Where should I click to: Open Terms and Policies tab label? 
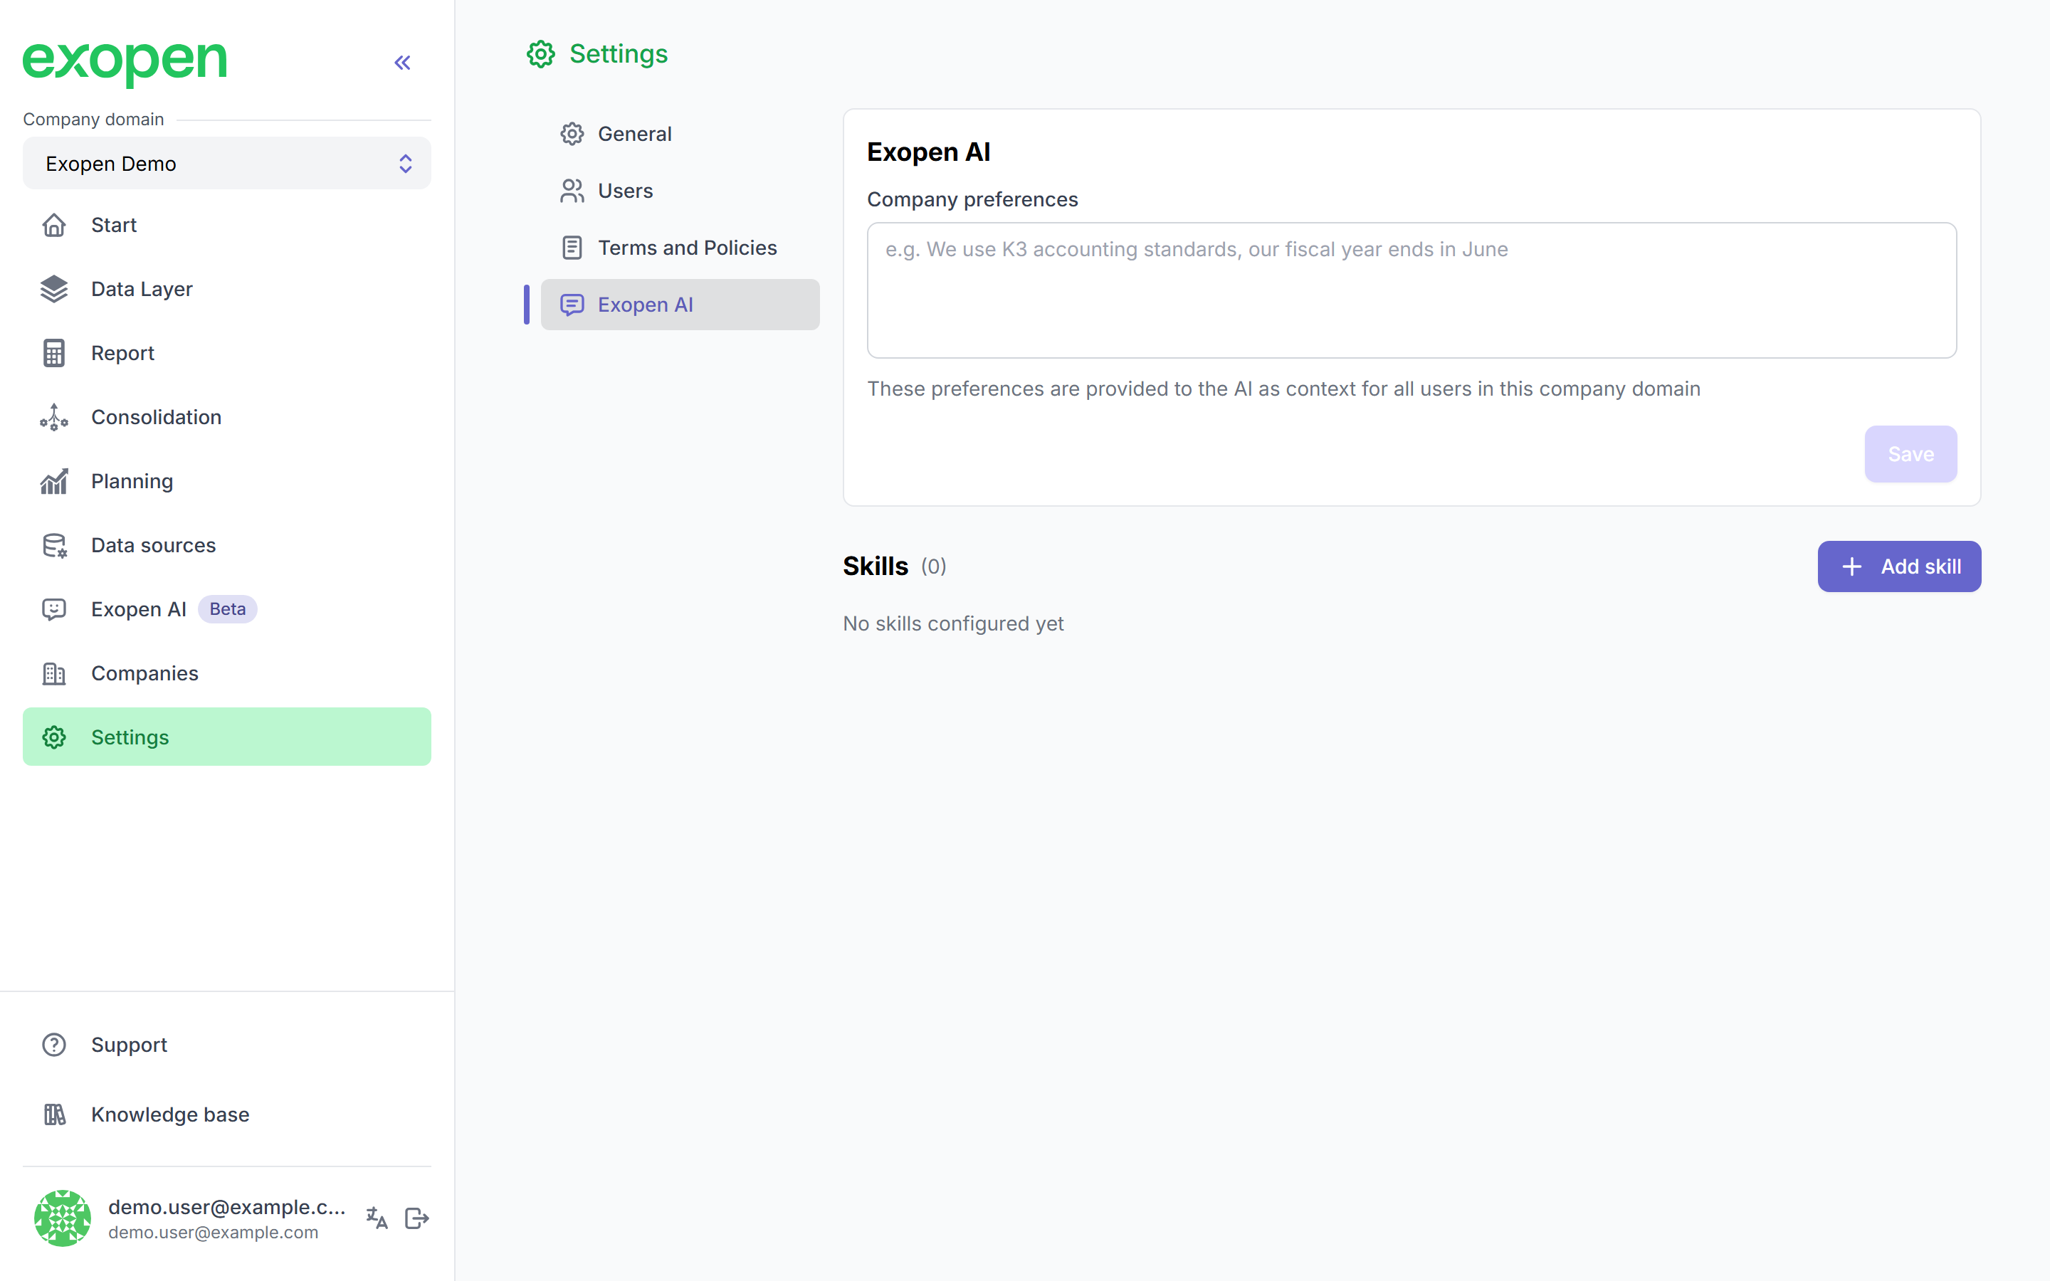(x=687, y=248)
